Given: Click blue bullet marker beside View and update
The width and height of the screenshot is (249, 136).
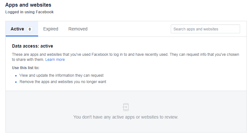Looking at the screenshot, I should 16,76.
